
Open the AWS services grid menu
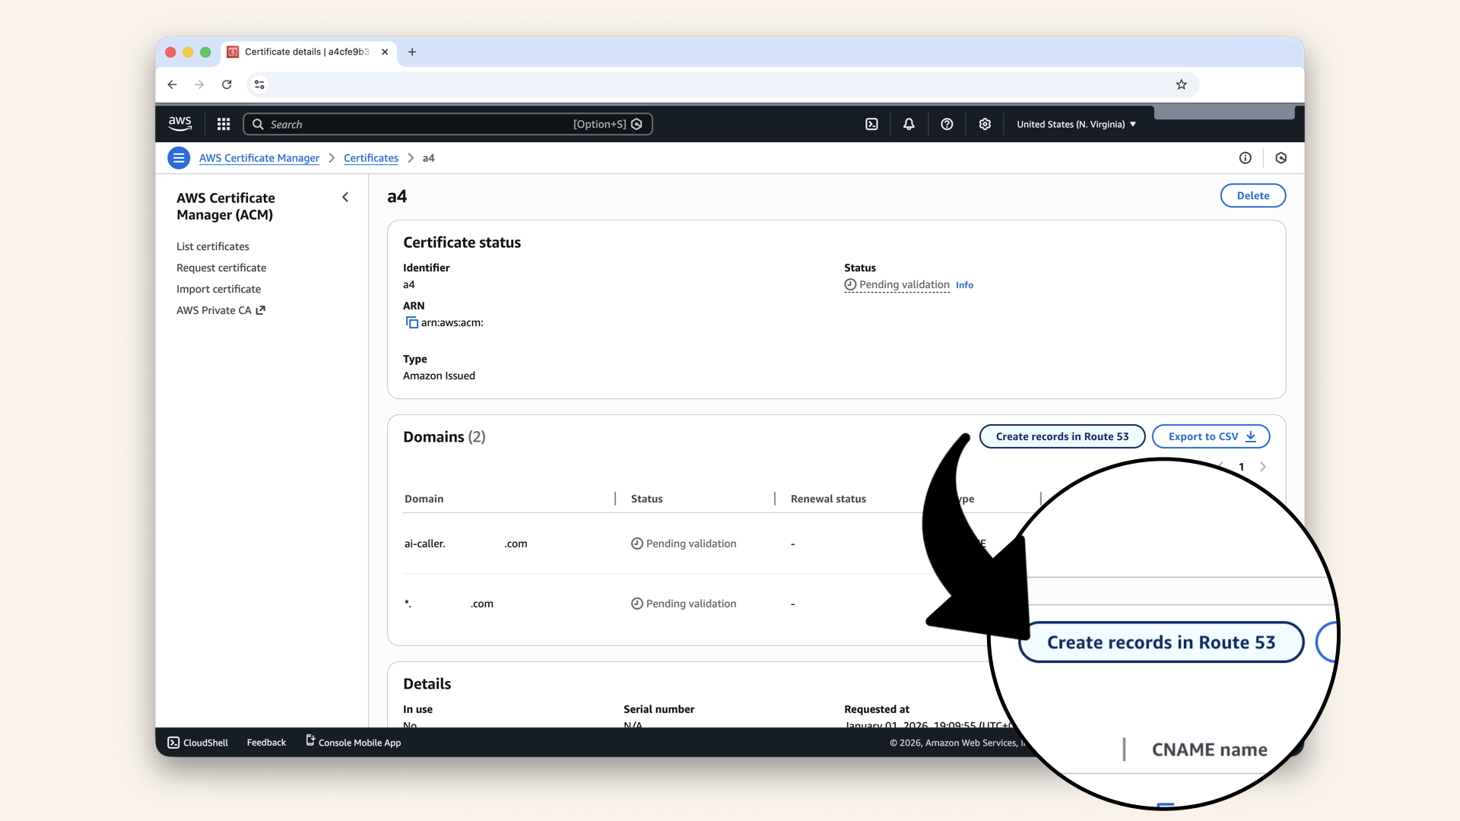pyautogui.click(x=224, y=124)
